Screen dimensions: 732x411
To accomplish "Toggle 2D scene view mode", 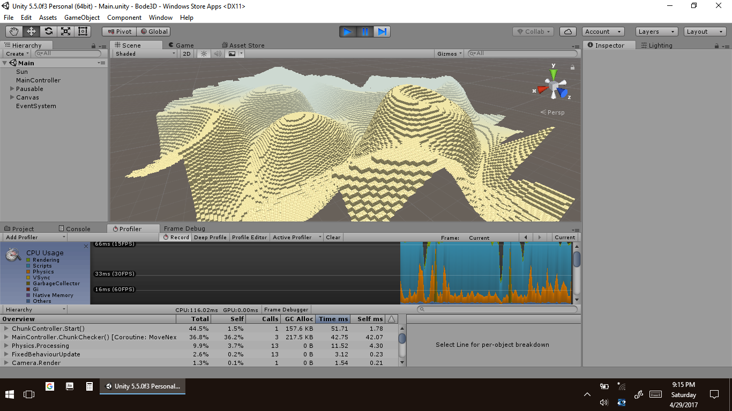I will [x=186, y=54].
